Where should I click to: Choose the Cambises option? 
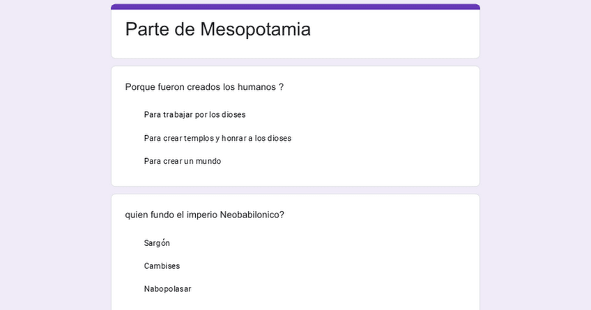click(162, 266)
